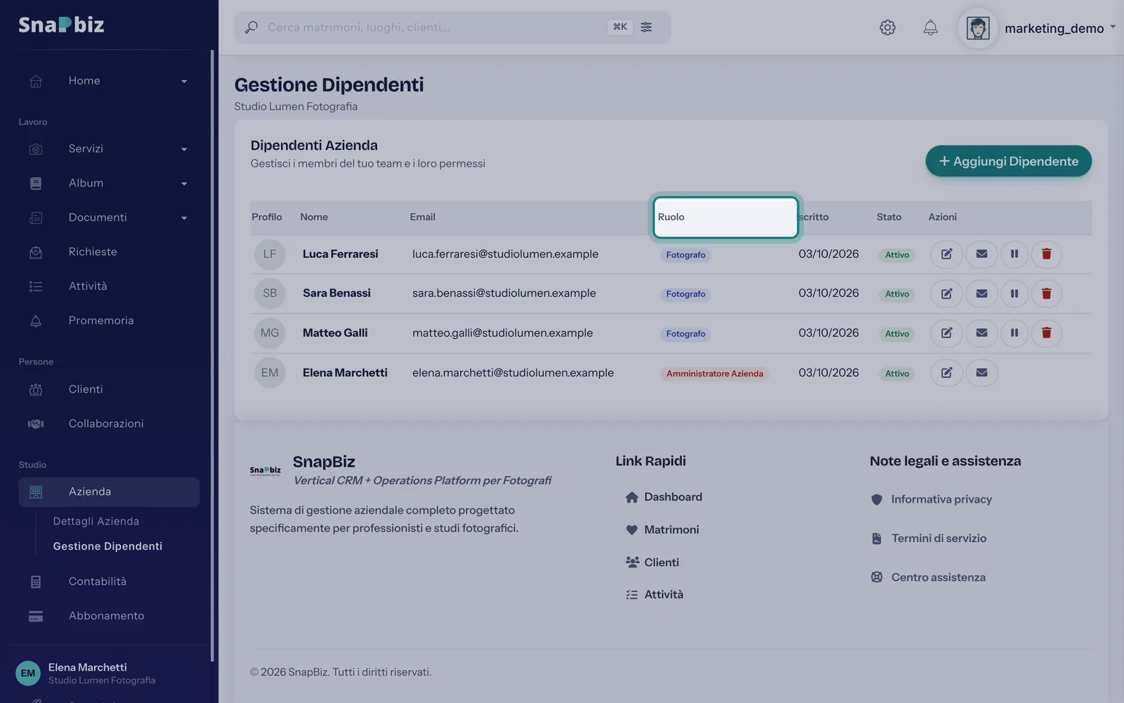Delete Matteo Galli from employees

[x=1046, y=333]
